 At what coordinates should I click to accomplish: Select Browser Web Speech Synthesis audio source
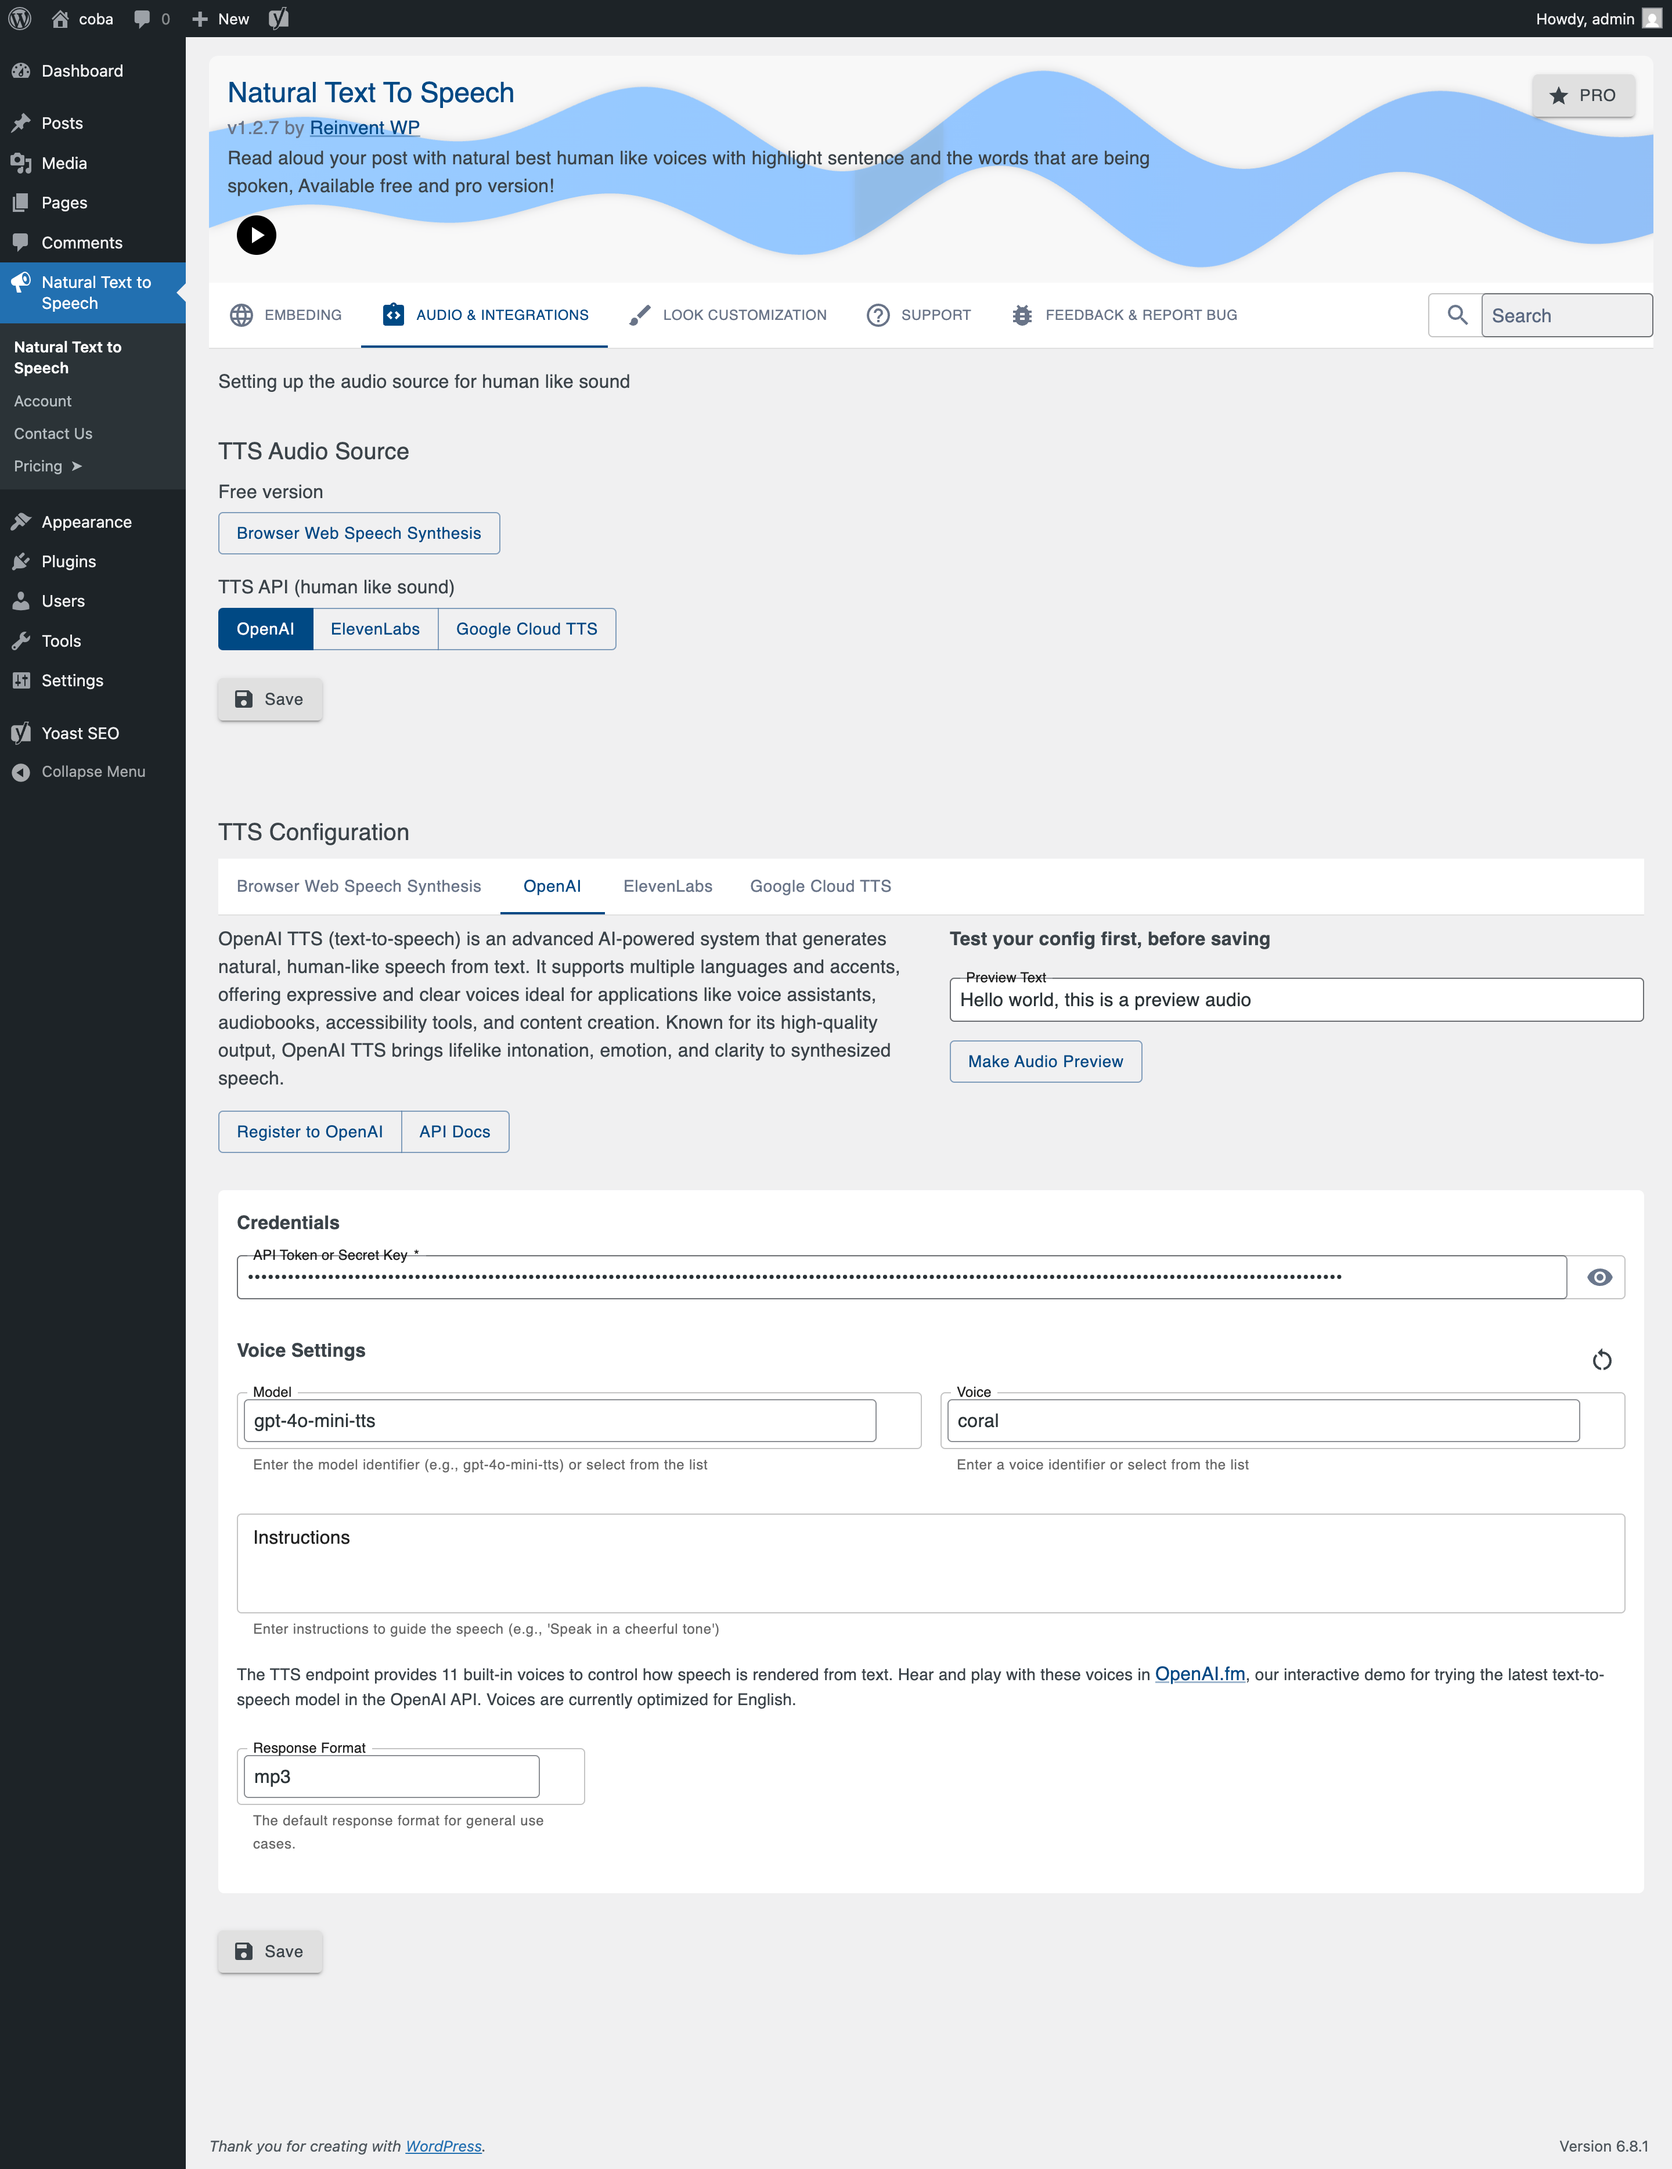pos(358,534)
